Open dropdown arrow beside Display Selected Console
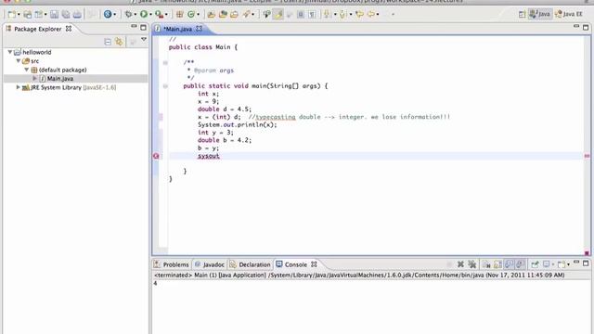Screen dimensions: 594x334 coord(553,264)
